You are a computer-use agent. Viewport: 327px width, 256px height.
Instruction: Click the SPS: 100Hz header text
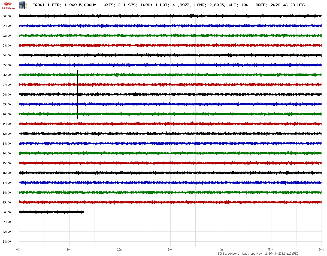click(141, 5)
